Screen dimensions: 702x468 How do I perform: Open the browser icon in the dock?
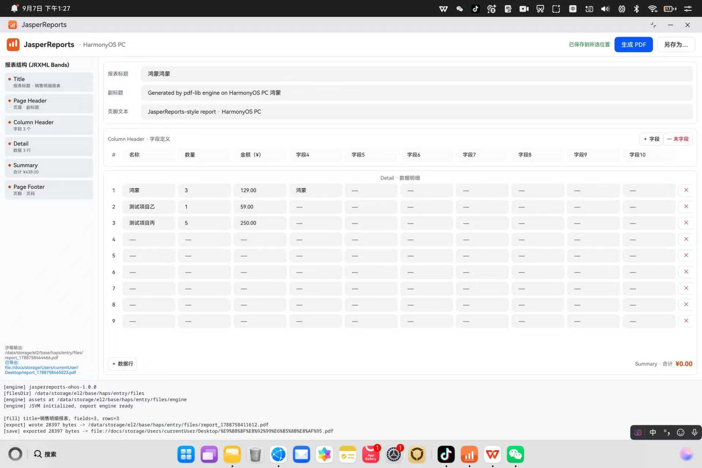[x=278, y=454]
